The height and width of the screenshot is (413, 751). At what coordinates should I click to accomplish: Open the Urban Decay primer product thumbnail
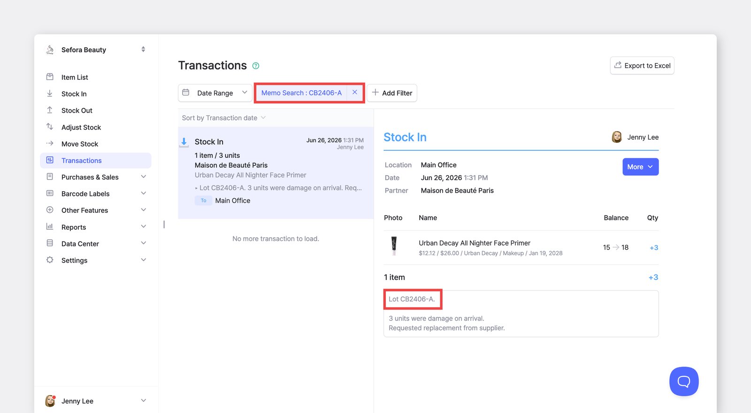394,246
